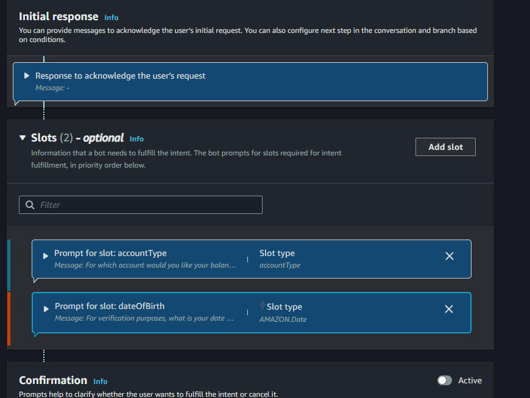The image size is (530, 398).
Task: Click the Prompt for slot: accountType title
Action: [x=110, y=253]
